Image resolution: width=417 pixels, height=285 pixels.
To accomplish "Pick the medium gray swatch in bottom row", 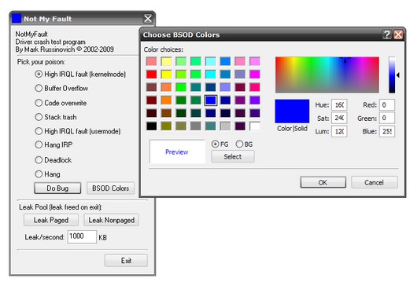I will pyautogui.click(x=195, y=126).
